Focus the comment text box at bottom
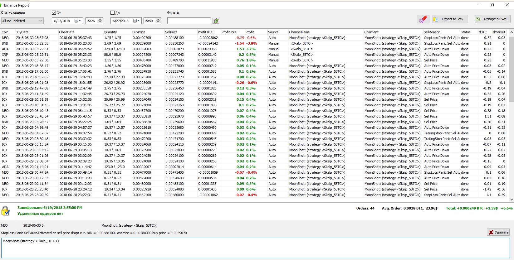The image size is (514, 260). [256, 248]
